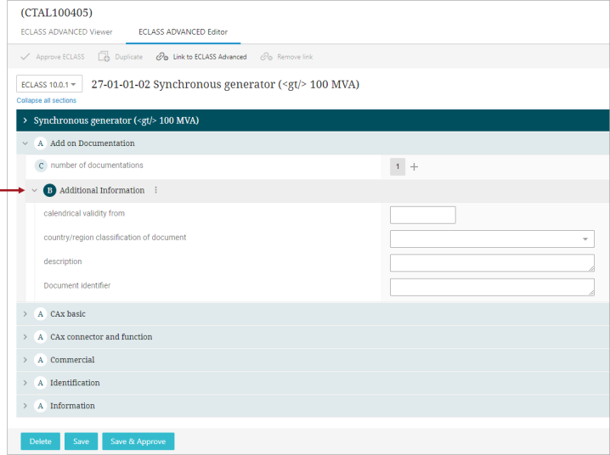The image size is (610, 455).
Task: Click the 'number of documentations' label
Action: (x=97, y=166)
